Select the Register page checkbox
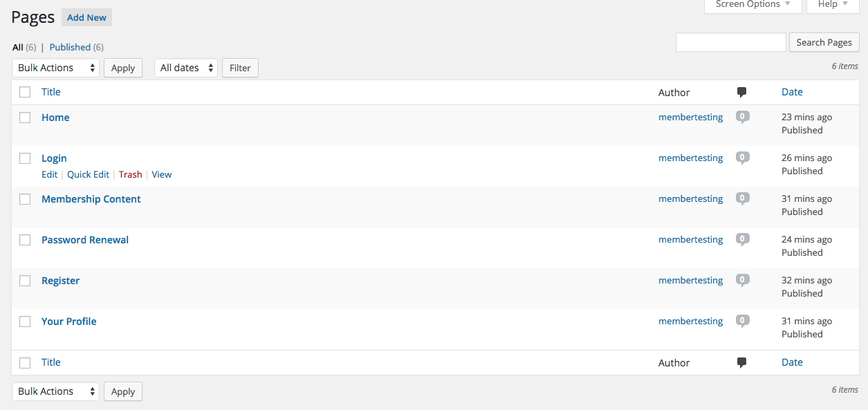The width and height of the screenshot is (868, 410). pos(25,281)
